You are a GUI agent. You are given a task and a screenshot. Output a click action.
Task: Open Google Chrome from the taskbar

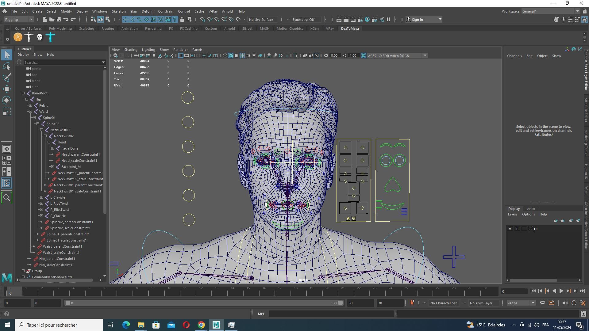coord(201,325)
